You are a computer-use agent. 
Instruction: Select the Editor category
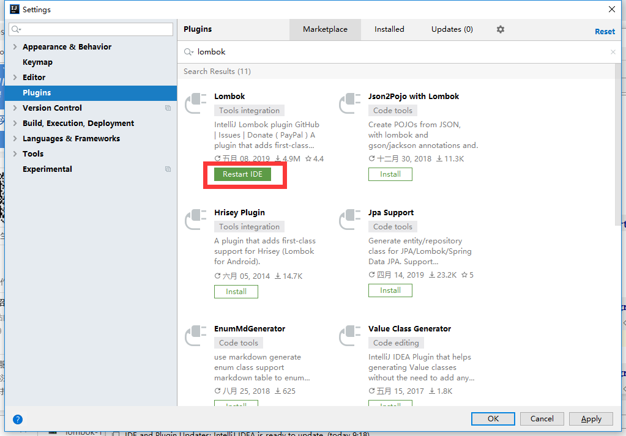[34, 78]
